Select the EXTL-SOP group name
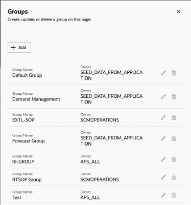This screenshot has height=205, width=191. coord(23,120)
